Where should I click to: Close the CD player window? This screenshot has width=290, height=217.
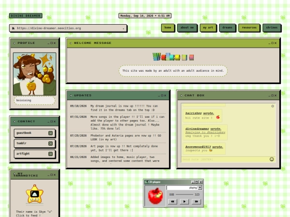201,182
